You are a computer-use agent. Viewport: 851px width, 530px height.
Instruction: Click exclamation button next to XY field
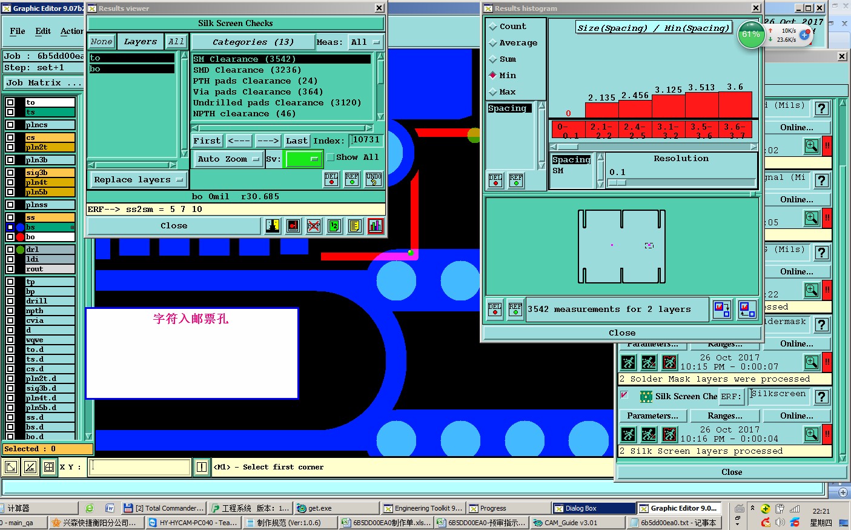202,467
